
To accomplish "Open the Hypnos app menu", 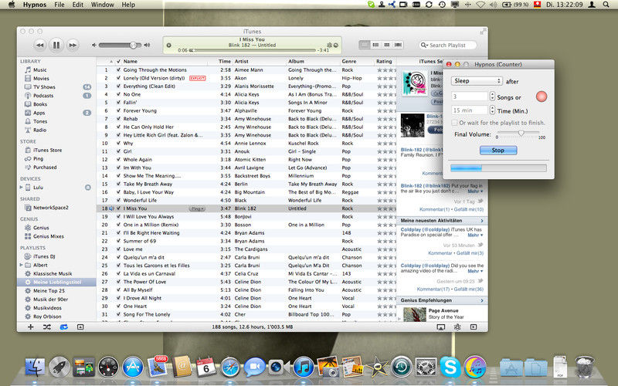I will [x=34, y=5].
